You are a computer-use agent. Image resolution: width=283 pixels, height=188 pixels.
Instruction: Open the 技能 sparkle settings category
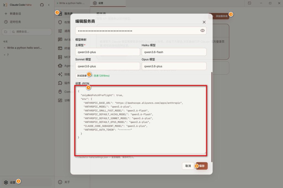tap(64, 74)
